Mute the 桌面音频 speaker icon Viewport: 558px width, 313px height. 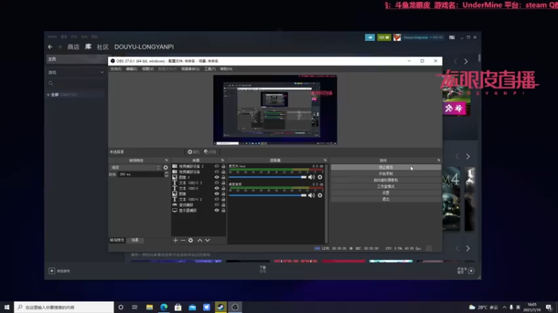[311, 195]
